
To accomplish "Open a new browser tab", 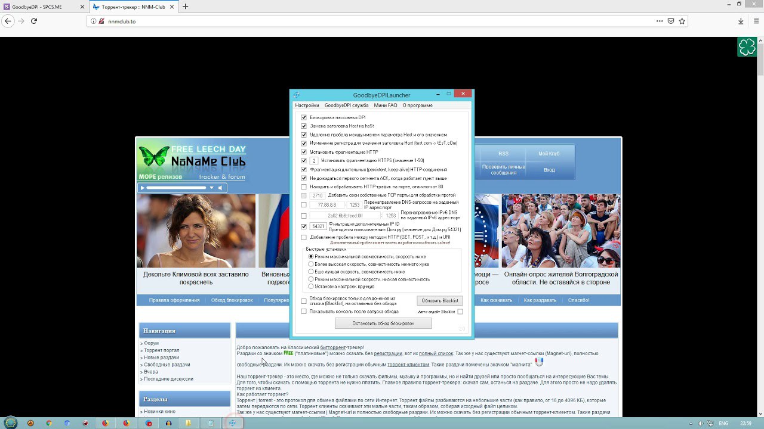I will [x=185, y=7].
